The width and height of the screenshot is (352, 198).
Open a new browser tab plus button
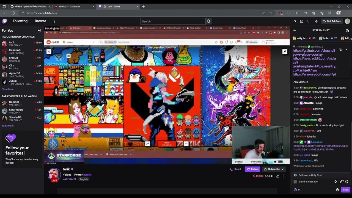coord(143,7)
